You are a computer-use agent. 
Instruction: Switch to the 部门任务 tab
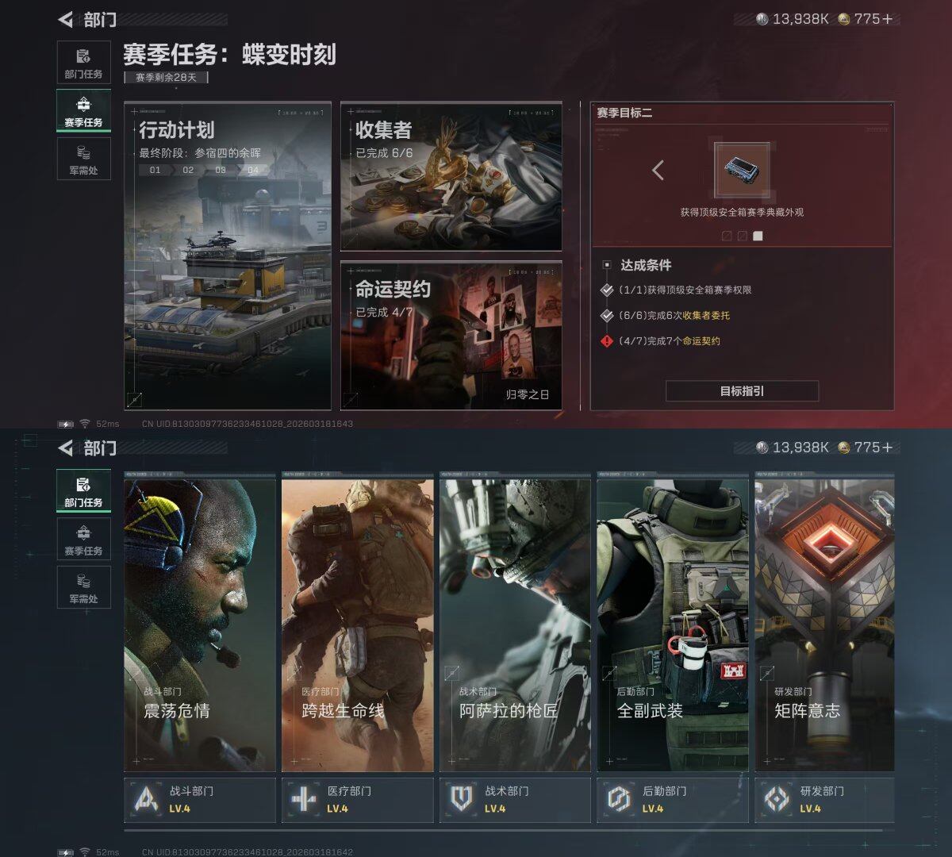coord(83,62)
